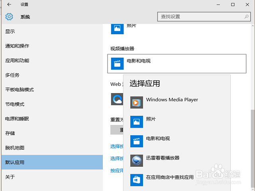Focus the 查找设置 search field

coord(204,17)
